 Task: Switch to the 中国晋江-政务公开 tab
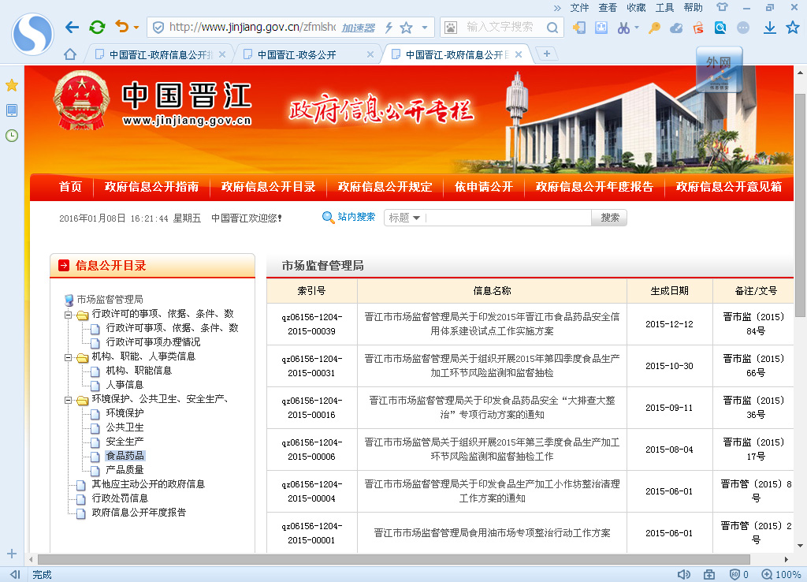point(296,55)
